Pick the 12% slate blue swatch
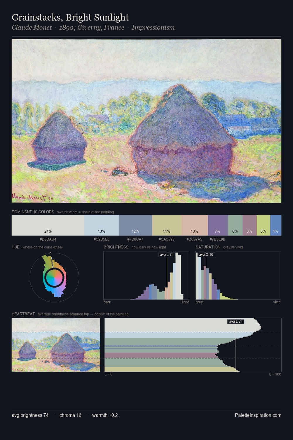Viewport: 293px width, 440px height. [135, 225]
